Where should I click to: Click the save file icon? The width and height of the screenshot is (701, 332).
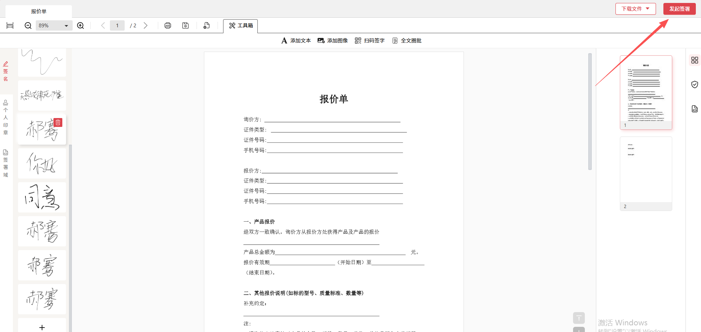(x=185, y=25)
